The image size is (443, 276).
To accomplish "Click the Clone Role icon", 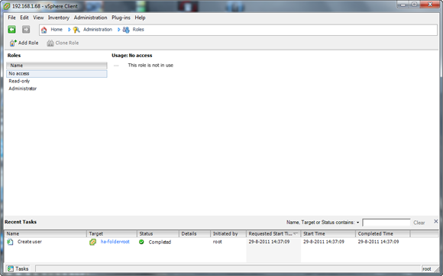I will click(x=50, y=43).
